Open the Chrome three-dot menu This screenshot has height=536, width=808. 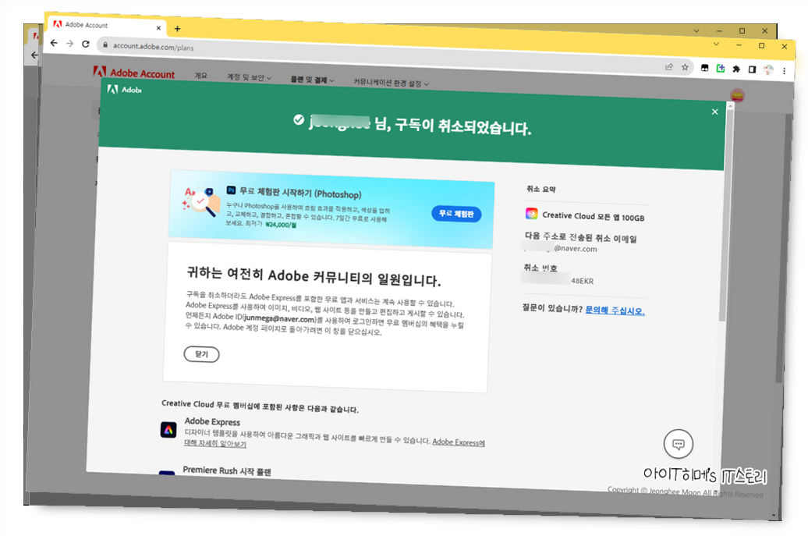tap(785, 71)
